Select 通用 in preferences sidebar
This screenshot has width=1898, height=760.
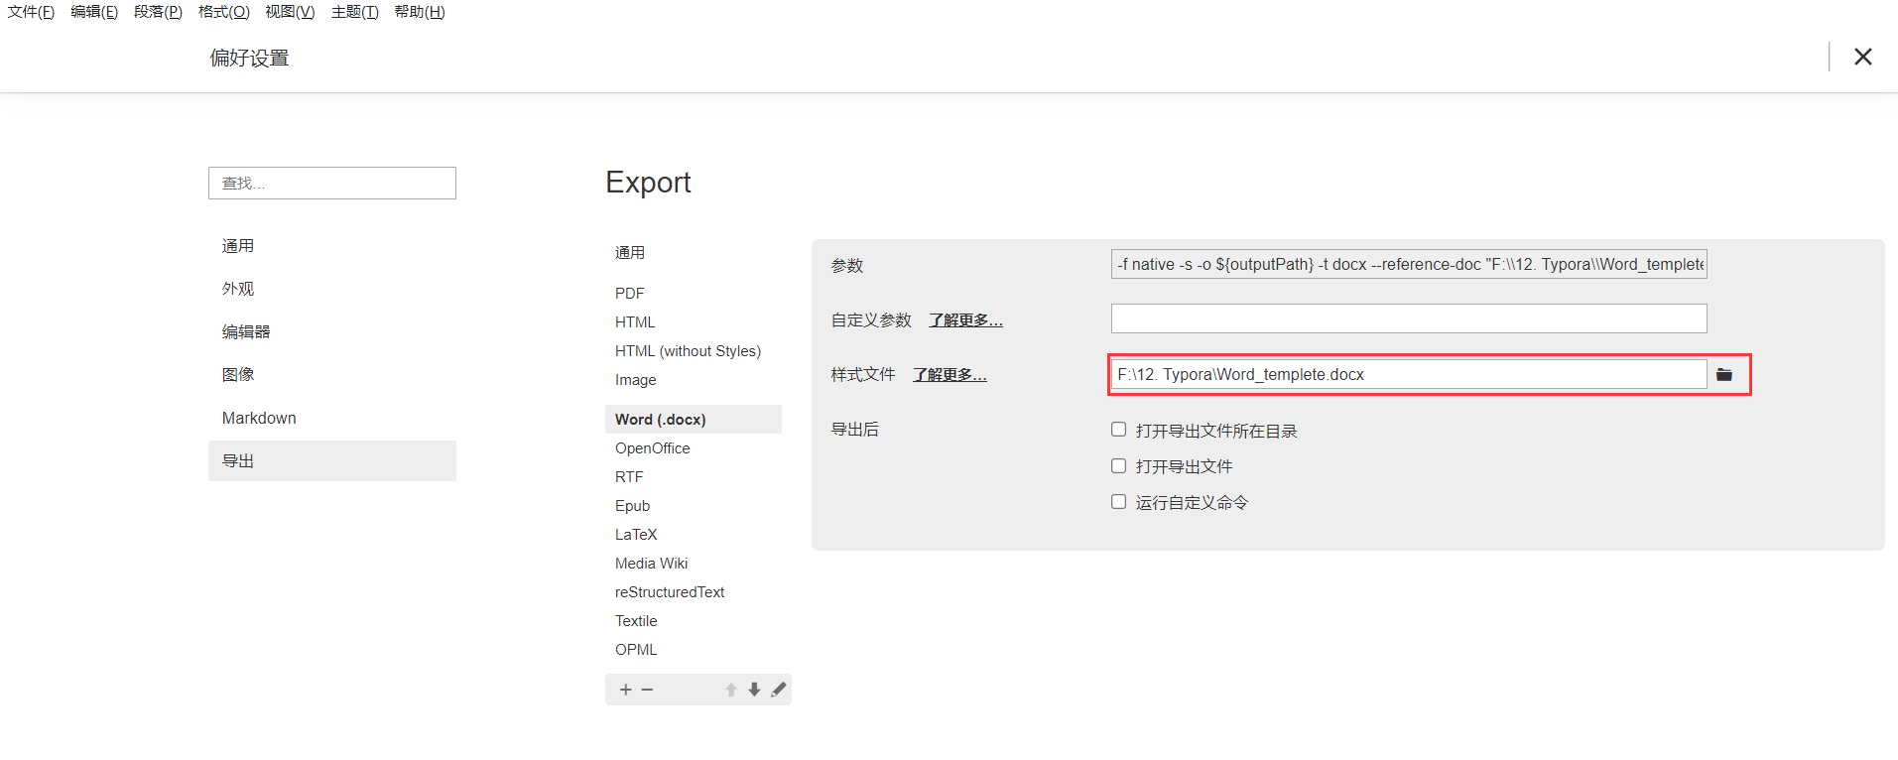pyautogui.click(x=332, y=246)
